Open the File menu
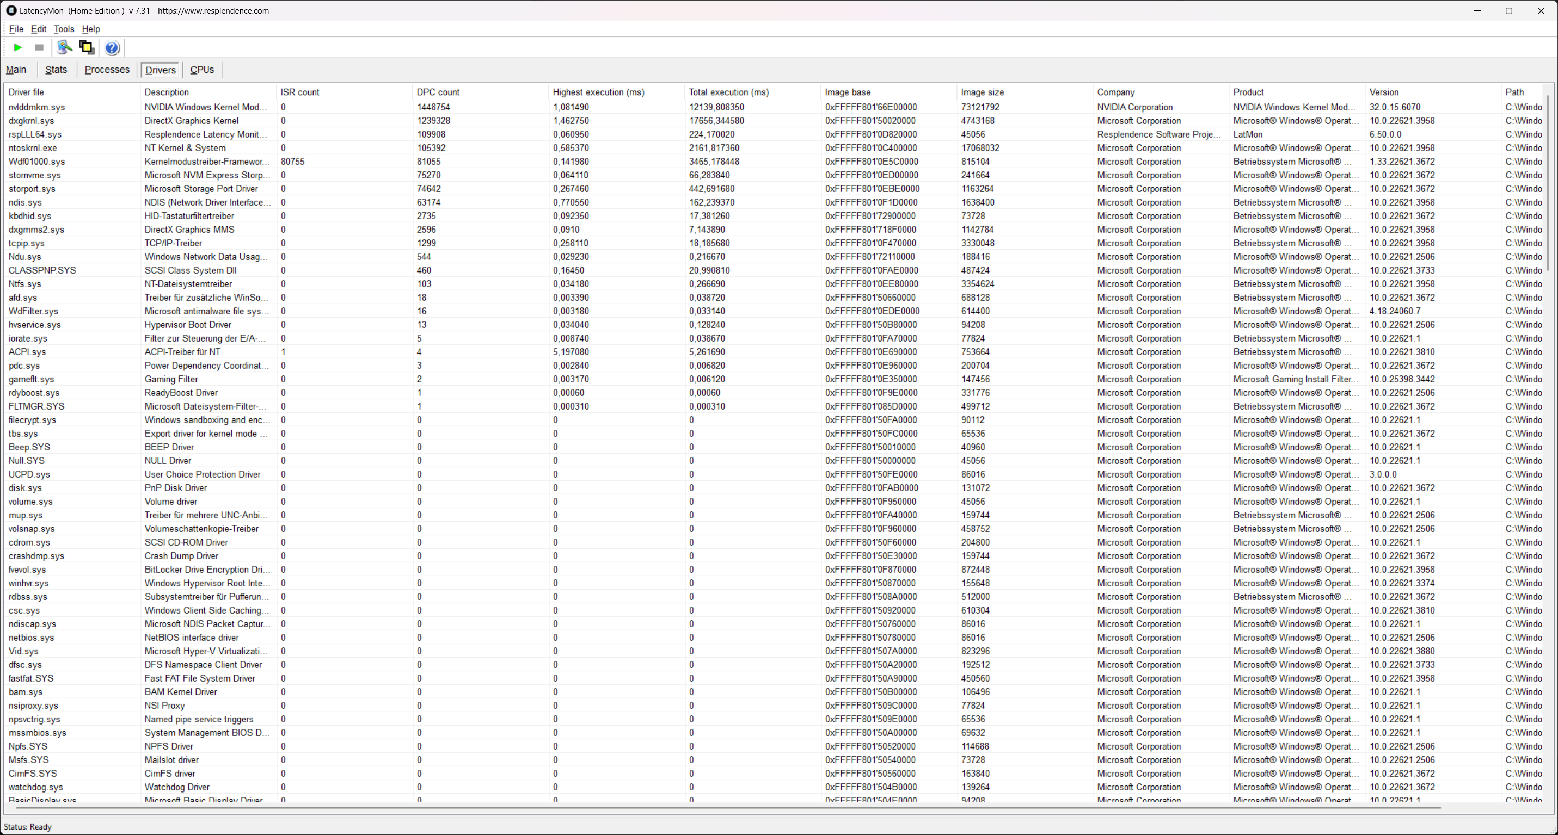The width and height of the screenshot is (1558, 835). pos(16,29)
